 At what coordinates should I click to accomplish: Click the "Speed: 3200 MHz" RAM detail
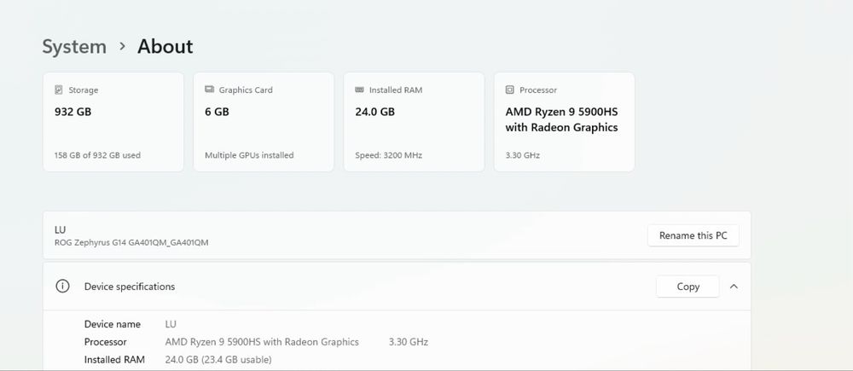[x=388, y=155]
